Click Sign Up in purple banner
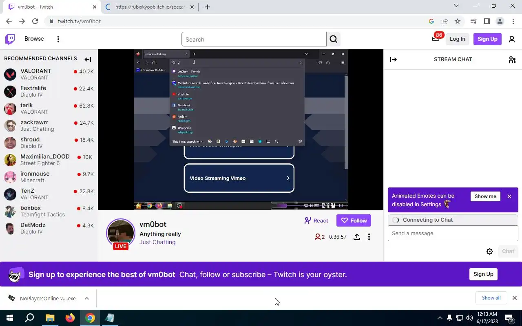The image size is (522, 326). pos(483,274)
